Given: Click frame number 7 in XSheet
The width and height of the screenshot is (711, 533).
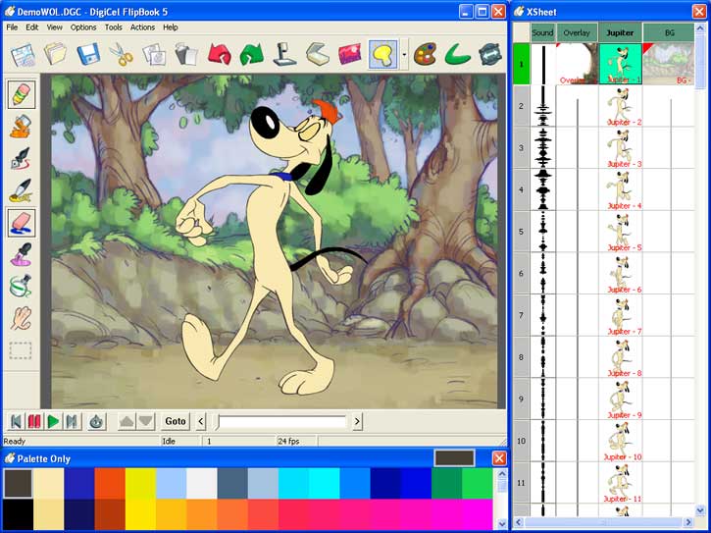Looking at the screenshot, I should click(x=521, y=315).
